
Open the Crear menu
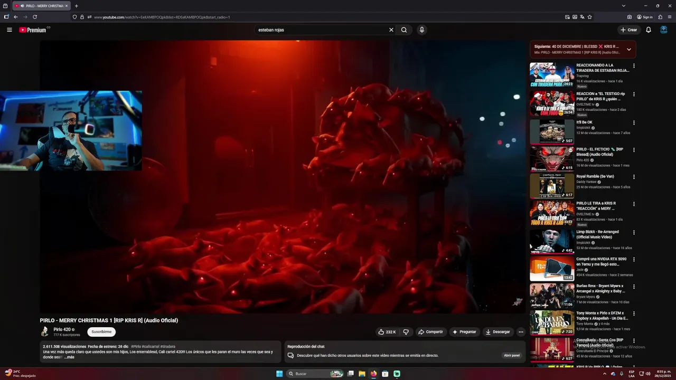[x=629, y=30]
